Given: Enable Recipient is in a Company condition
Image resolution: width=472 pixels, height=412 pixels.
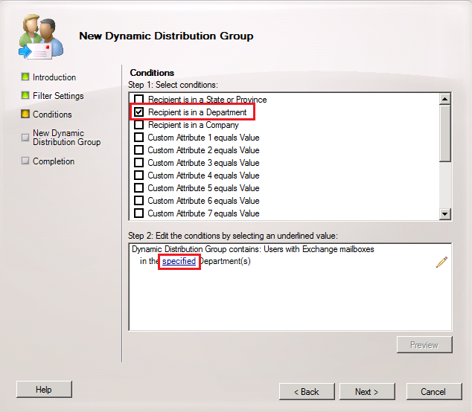Looking at the screenshot, I should click(138, 125).
